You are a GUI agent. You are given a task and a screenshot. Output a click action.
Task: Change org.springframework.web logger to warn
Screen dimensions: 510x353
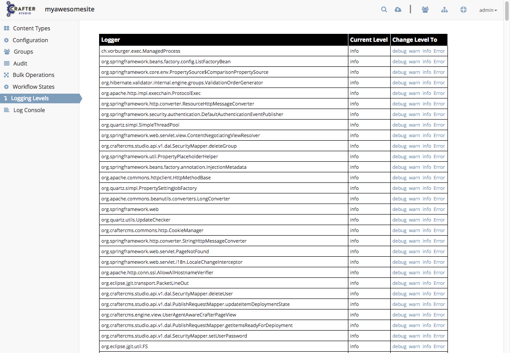point(414,209)
